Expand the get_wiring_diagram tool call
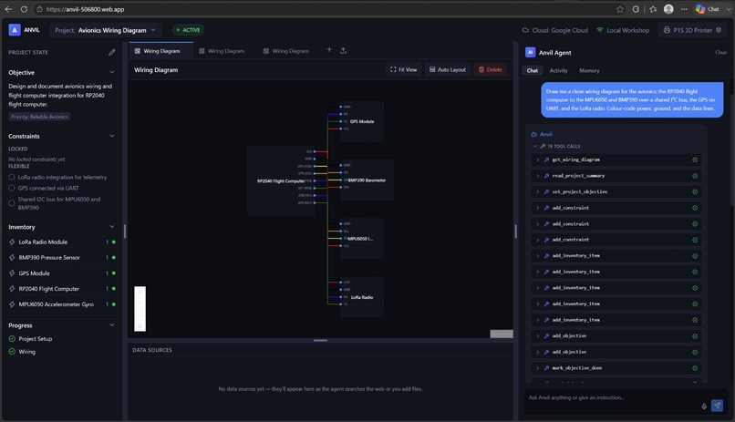The image size is (735, 422). 538,160
